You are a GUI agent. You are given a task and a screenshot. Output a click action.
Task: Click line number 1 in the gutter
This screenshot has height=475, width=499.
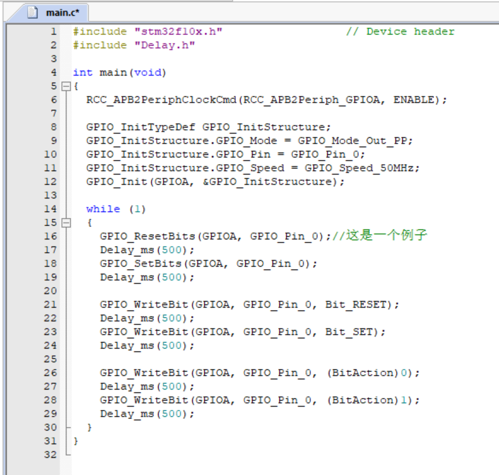(x=53, y=31)
